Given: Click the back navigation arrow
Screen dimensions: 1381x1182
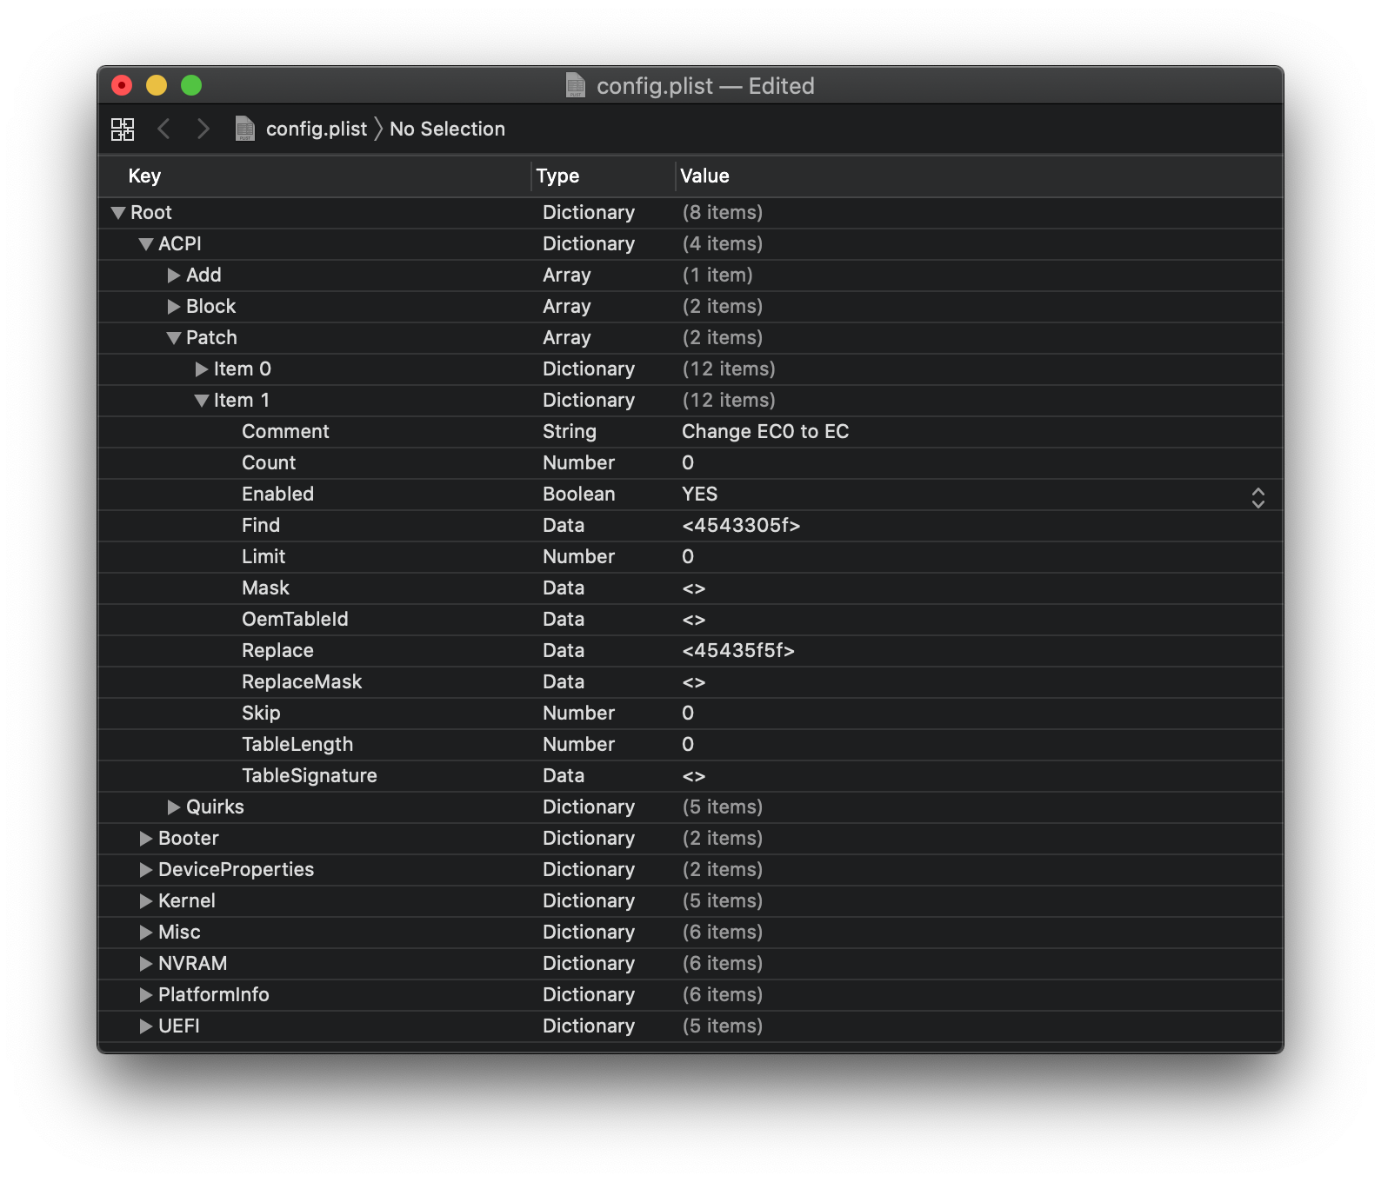Looking at the screenshot, I should [x=163, y=129].
